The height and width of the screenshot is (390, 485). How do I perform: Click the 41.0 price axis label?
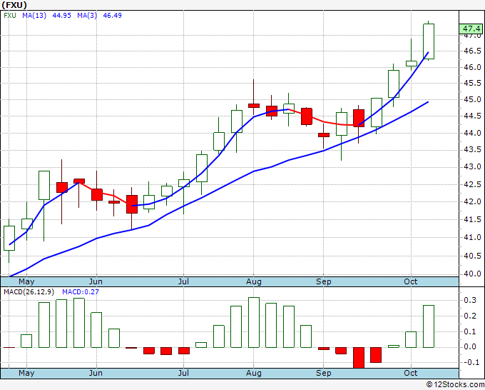(x=472, y=238)
